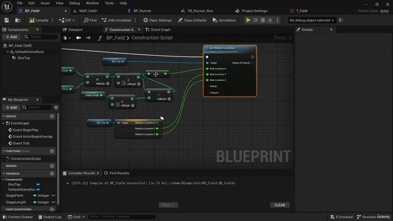Click the Find toolbar button

click(x=90, y=20)
